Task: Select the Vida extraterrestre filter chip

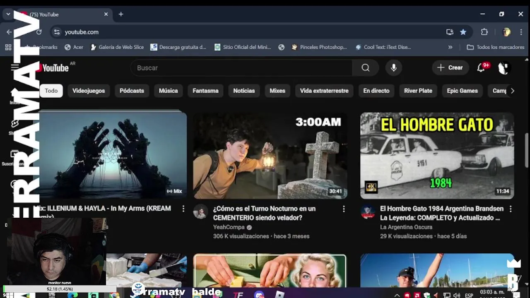Action: coord(324,91)
